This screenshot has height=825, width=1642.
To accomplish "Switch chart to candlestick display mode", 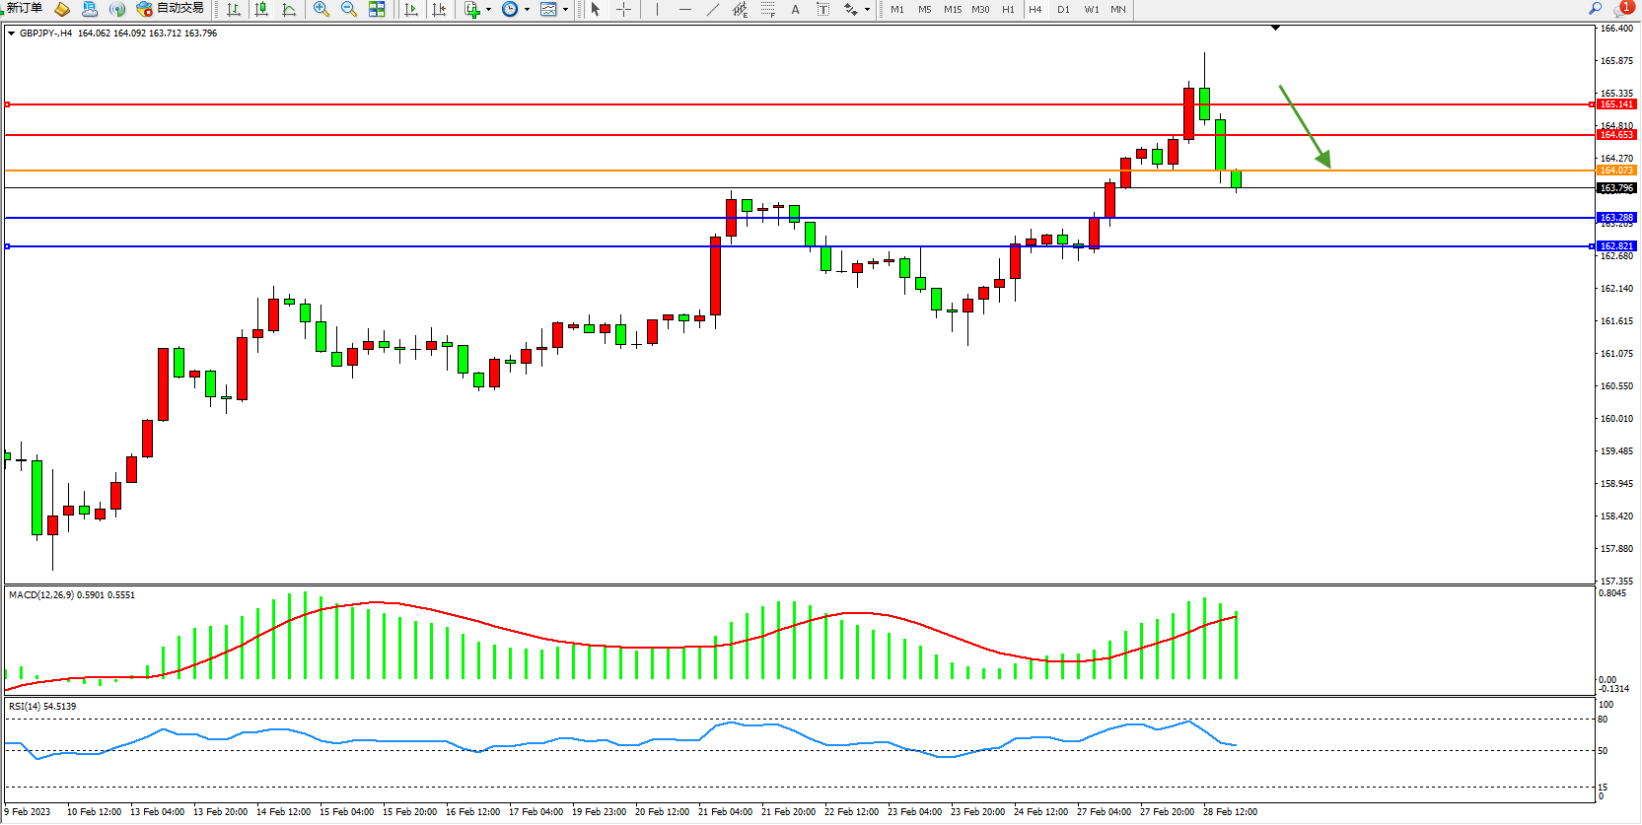I will tap(261, 9).
